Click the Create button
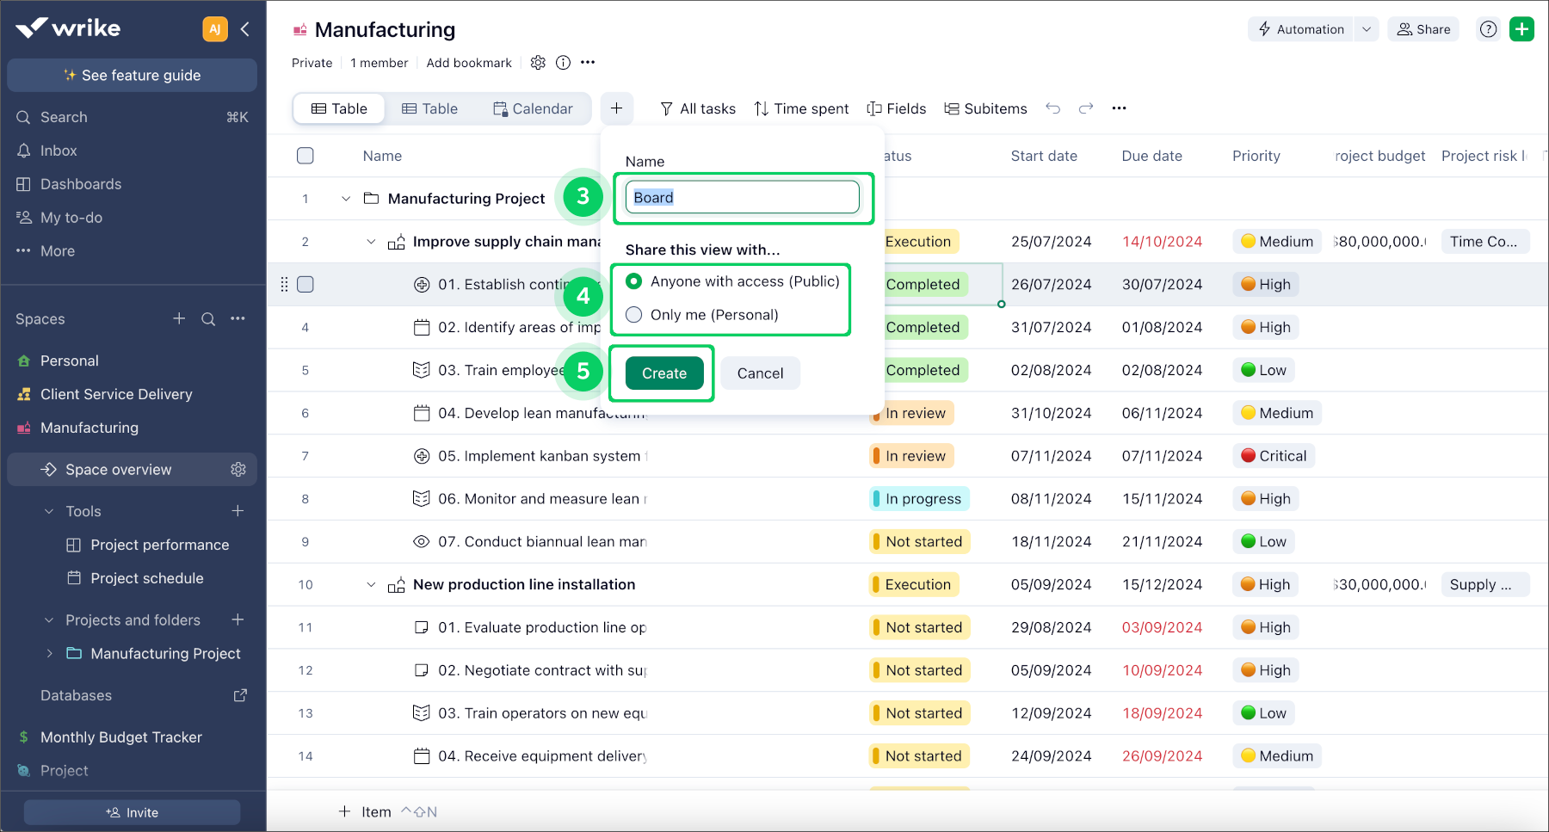The height and width of the screenshot is (832, 1549). point(663,373)
